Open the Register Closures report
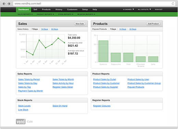 click(102, 106)
